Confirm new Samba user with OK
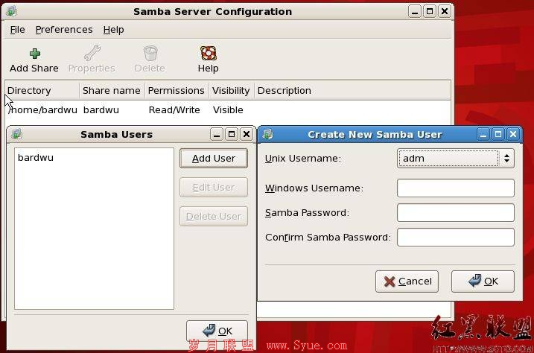Viewport: 534px width, 353px height. [483, 282]
